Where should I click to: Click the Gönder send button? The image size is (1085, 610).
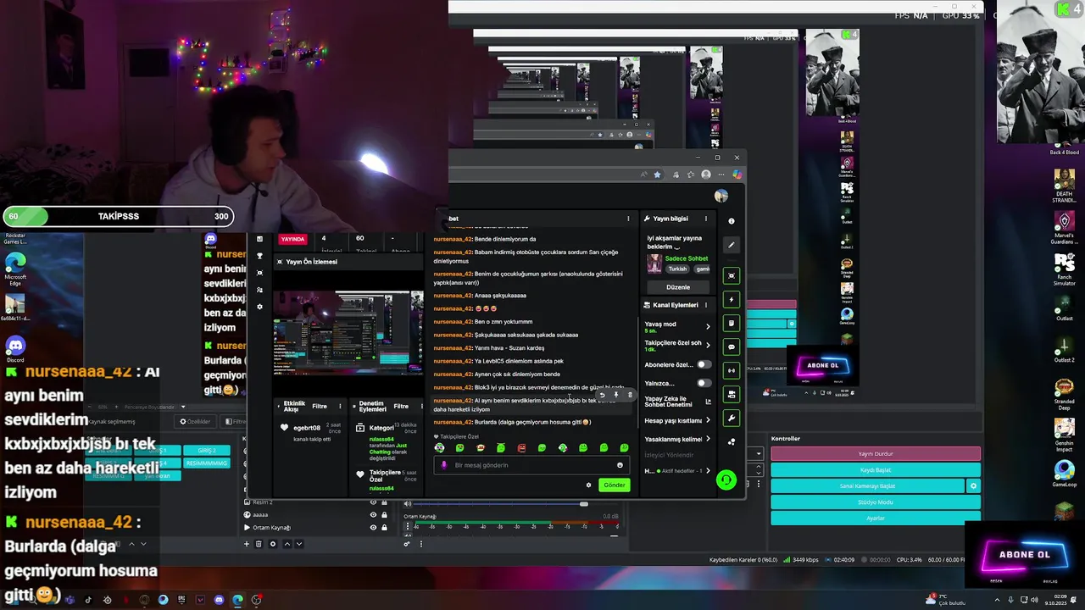(x=614, y=485)
